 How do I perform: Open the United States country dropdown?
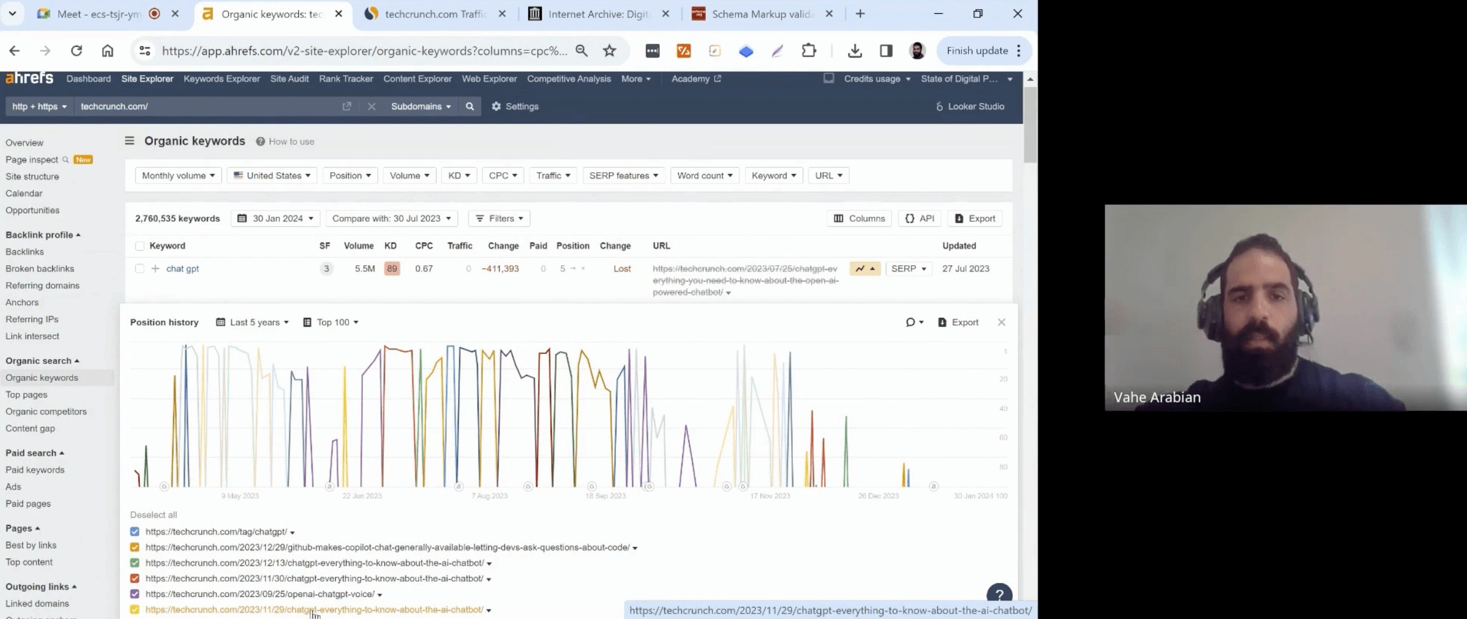pyautogui.click(x=272, y=176)
